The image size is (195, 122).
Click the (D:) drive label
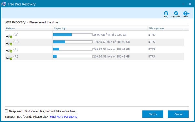click(16, 42)
